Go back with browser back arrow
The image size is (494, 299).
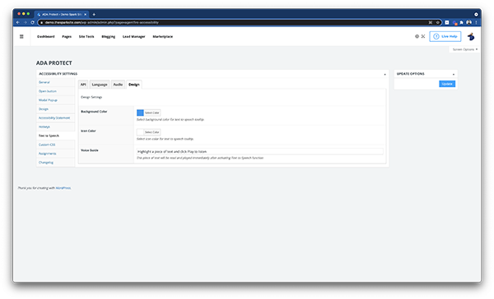(18, 22)
